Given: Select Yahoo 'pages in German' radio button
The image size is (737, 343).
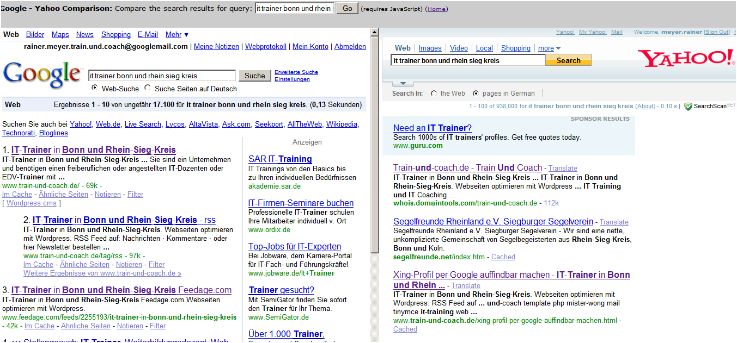Looking at the screenshot, I should pos(476,93).
